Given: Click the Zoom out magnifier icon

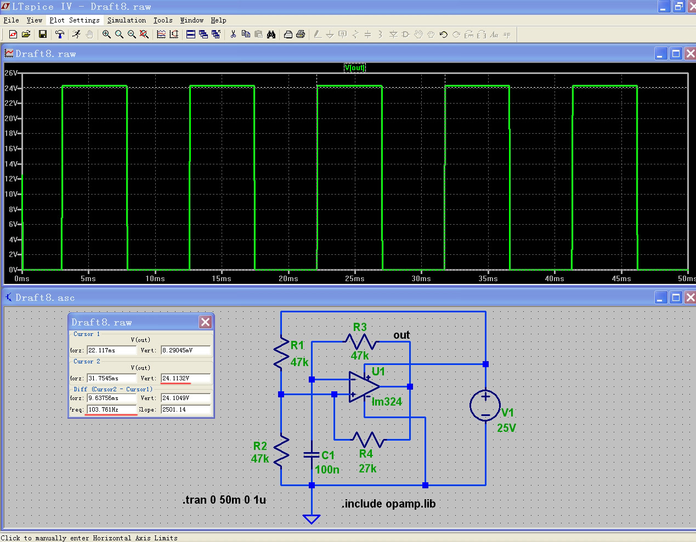Looking at the screenshot, I should [x=132, y=35].
